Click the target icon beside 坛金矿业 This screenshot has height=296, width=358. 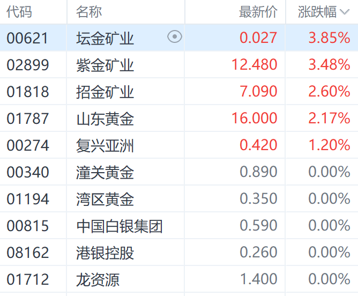pos(175,37)
